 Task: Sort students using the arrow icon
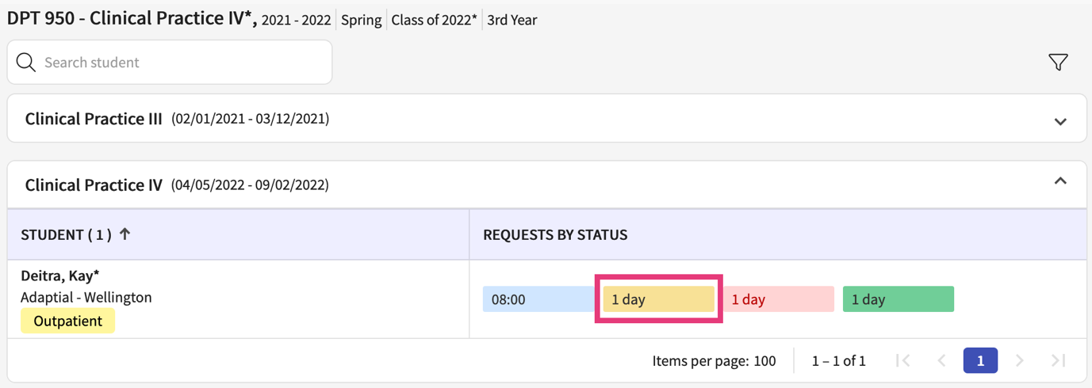125,234
